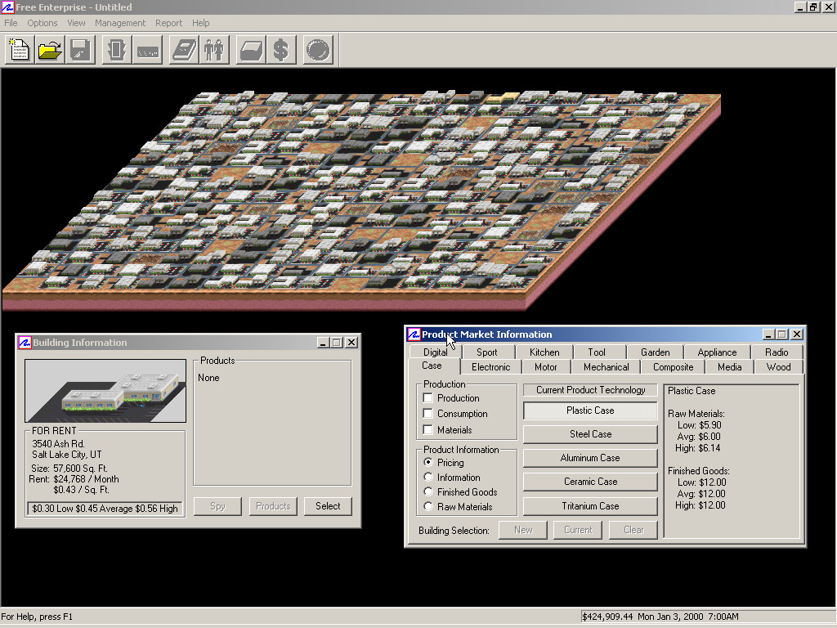Select the Tritanium Case product button
The width and height of the screenshot is (837, 628).
pyautogui.click(x=590, y=505)
